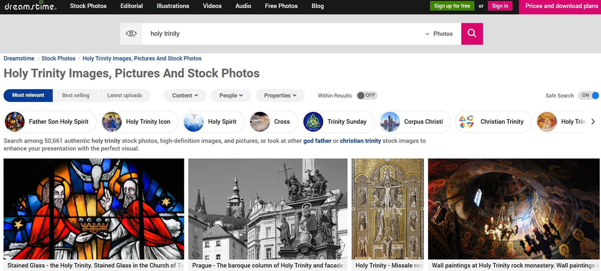Click the page heading Holy Trinity Images
Screen dimensions: 601x271
(131, 73)
